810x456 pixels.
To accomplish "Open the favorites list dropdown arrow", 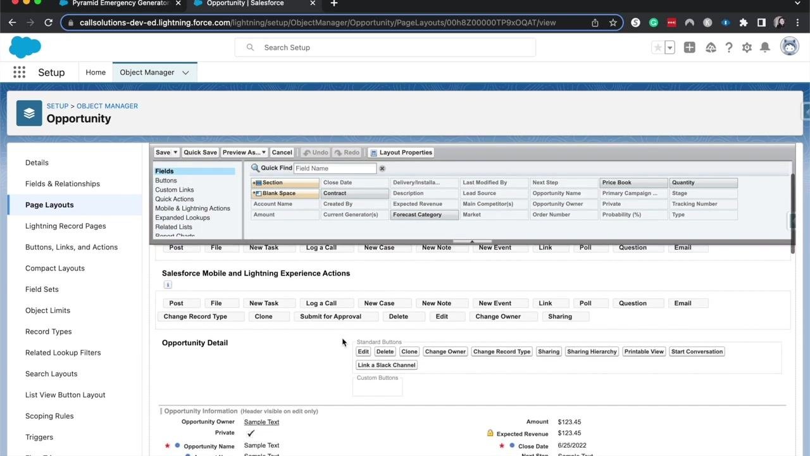I will coord(670,47).
